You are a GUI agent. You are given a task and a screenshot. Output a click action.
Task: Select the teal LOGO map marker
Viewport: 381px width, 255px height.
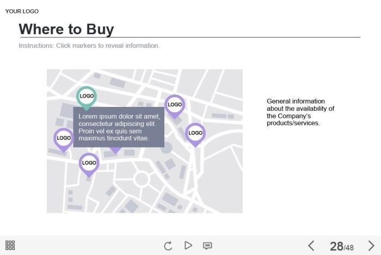tap(87, 97)
